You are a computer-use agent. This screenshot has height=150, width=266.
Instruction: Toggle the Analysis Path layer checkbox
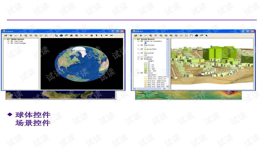pos(142,49)
